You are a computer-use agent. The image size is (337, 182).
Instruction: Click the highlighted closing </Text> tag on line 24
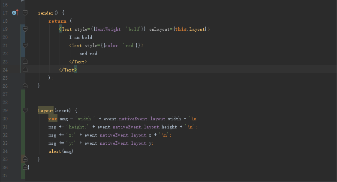(x=68, y=70)
